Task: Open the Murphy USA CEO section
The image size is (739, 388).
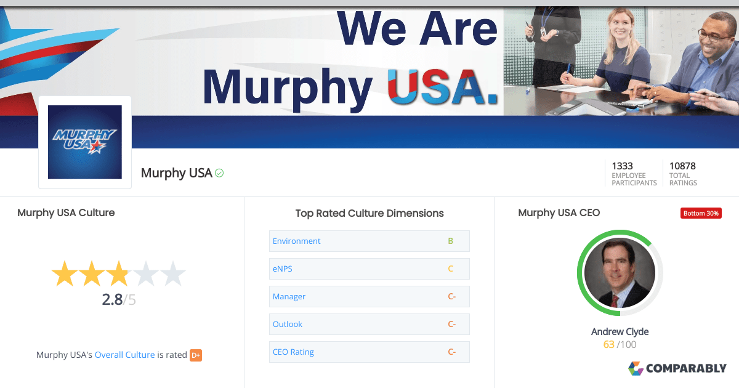Action: click(x=556, y=212)
